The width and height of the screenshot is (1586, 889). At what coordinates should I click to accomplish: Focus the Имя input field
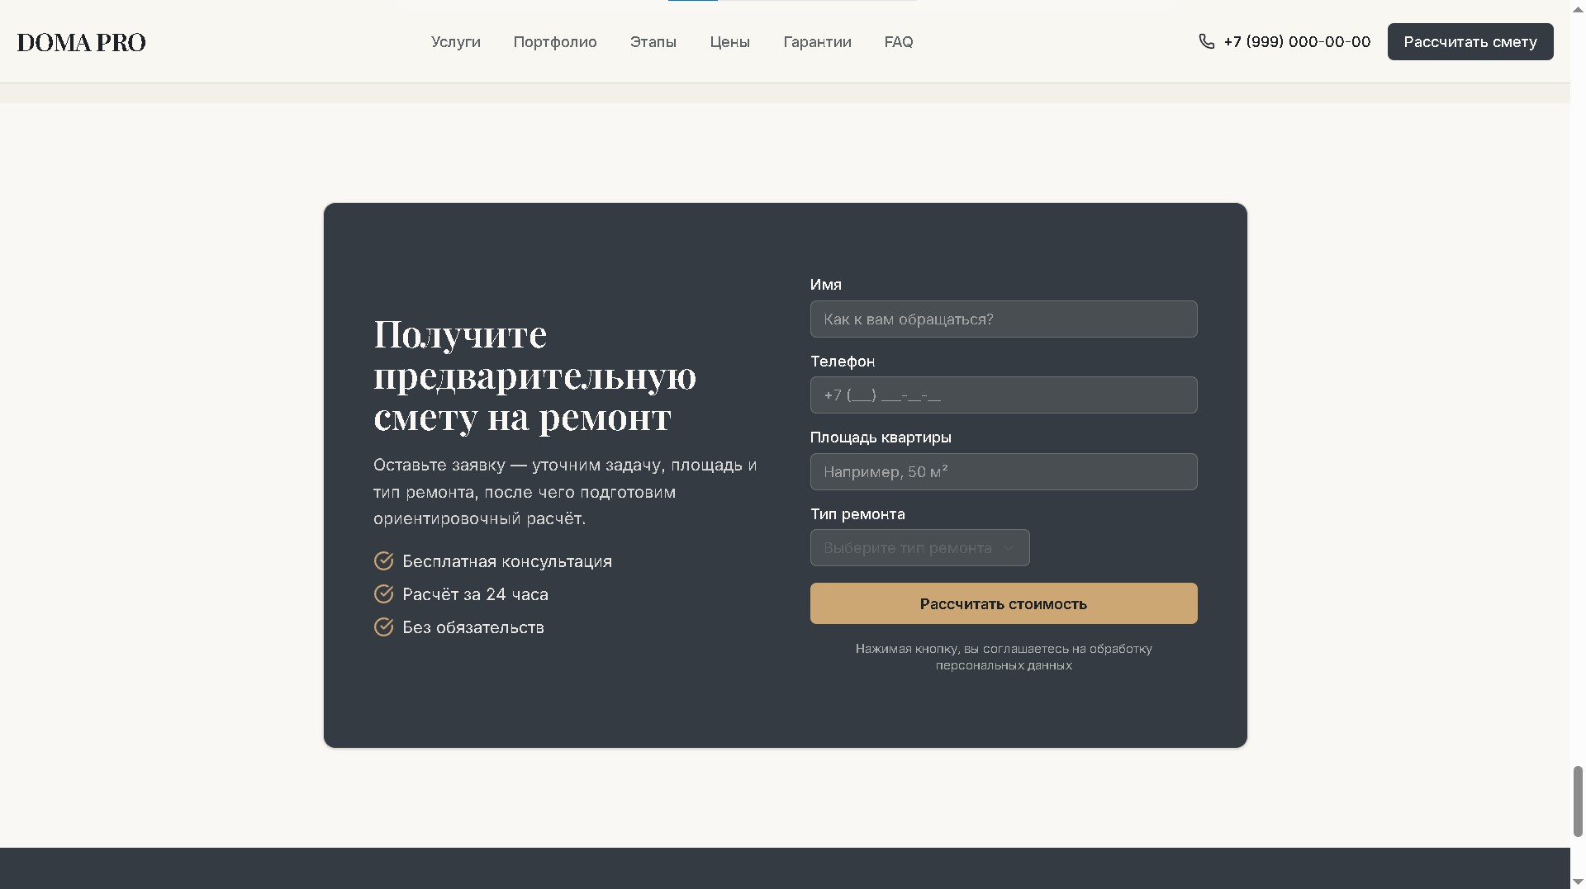click(1004, 319)
